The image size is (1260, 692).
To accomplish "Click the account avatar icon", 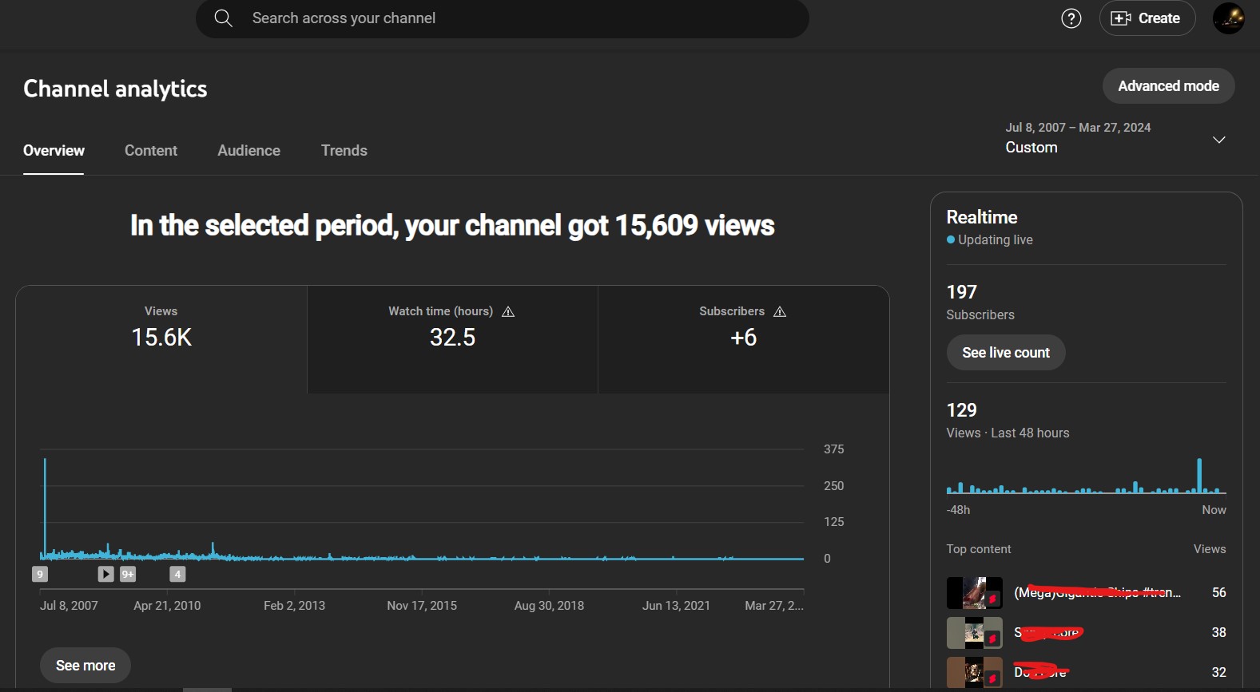I will click(1228, 18).
